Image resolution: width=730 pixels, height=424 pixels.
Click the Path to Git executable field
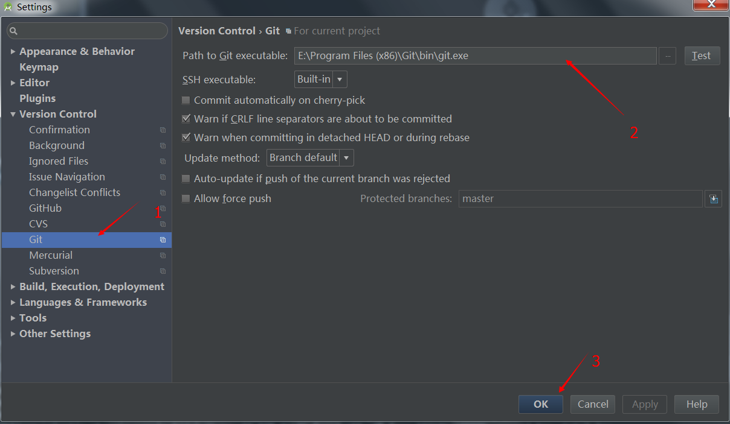pyautogui.click(x=475, y=56)
